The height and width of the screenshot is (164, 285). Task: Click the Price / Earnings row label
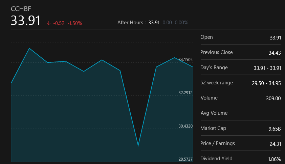(x=217, y=143)
